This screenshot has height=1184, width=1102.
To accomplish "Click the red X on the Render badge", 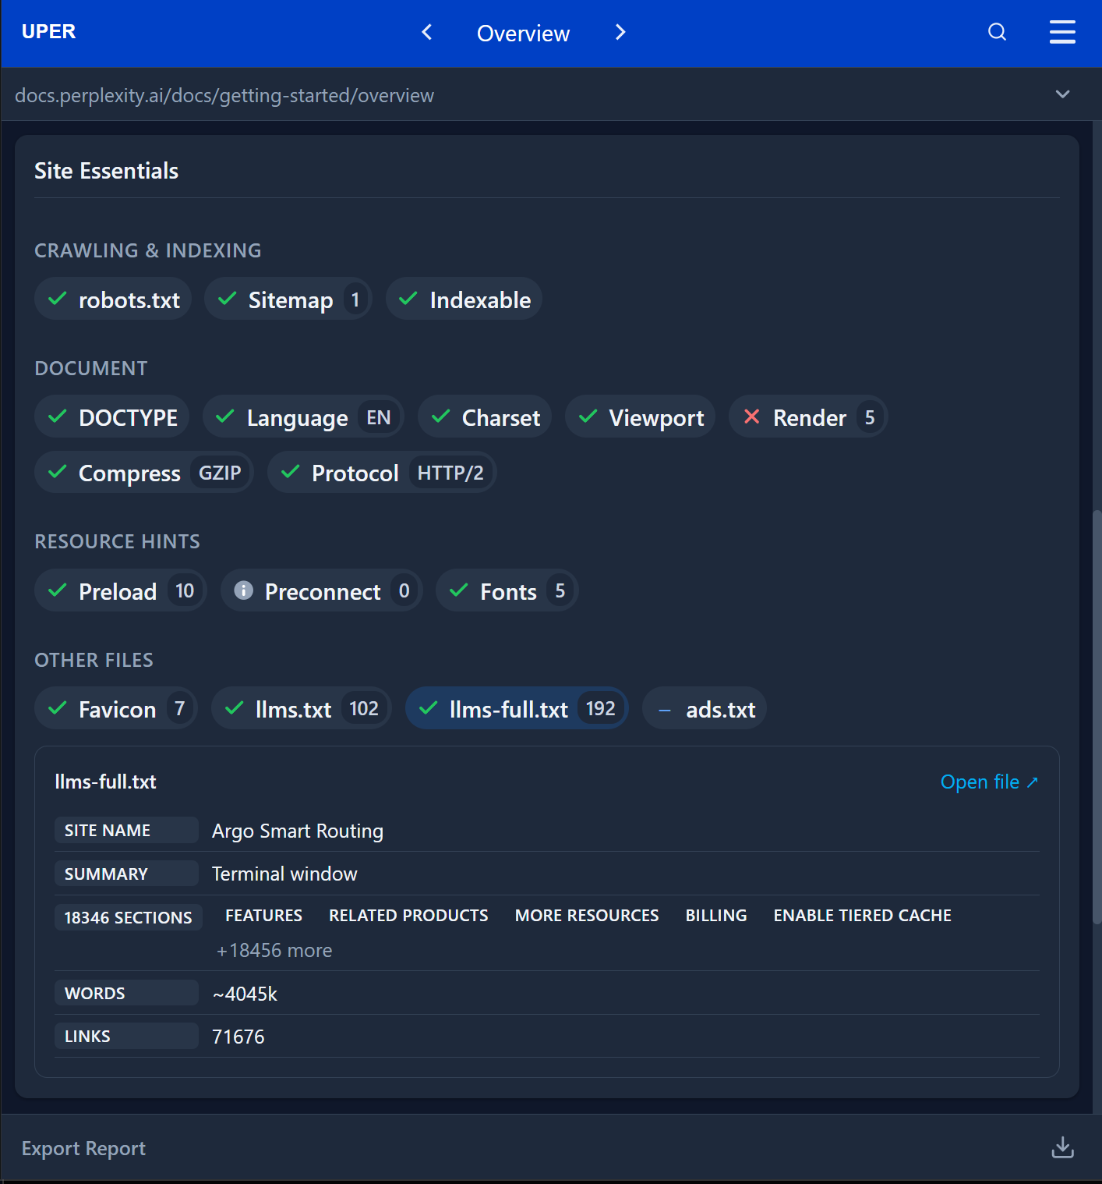I will [x=751, y=417].
